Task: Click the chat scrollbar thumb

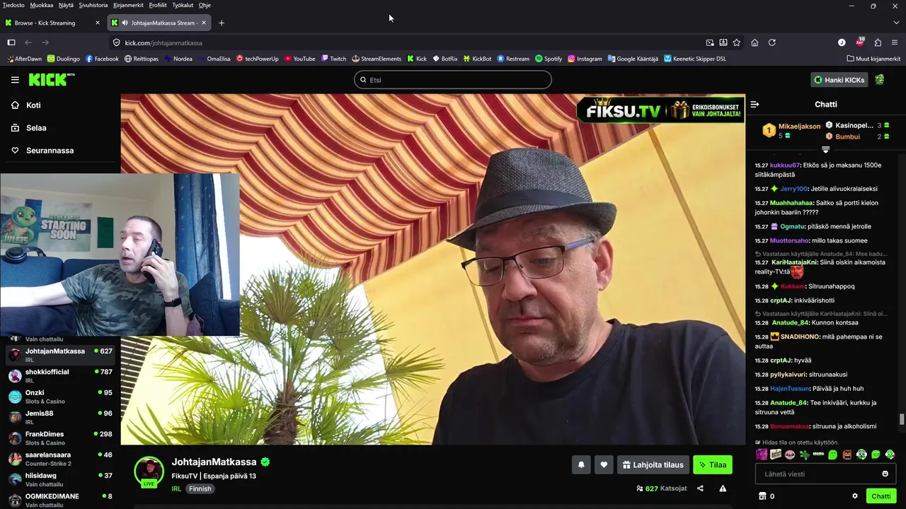Action: (x=901, y=420)
